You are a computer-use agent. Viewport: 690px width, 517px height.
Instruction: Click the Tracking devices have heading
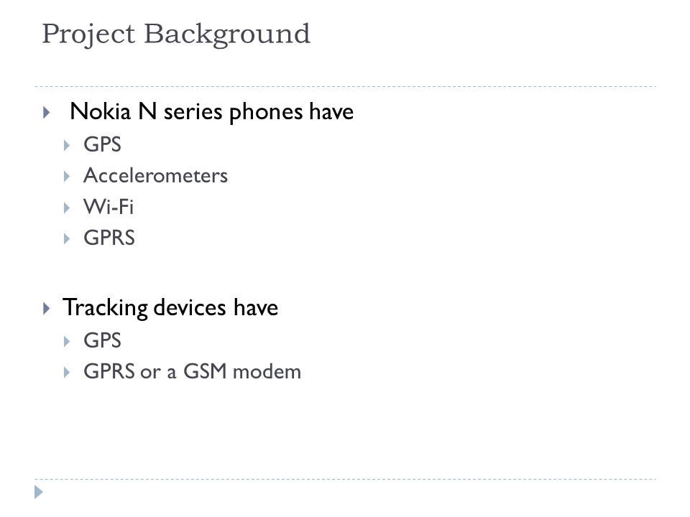click(x=170, y=307)
